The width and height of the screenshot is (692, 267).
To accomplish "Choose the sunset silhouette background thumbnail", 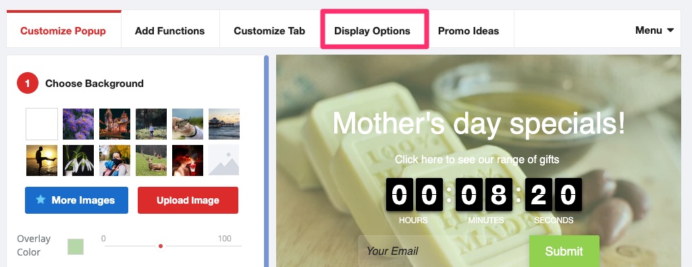I will [41, 160].
